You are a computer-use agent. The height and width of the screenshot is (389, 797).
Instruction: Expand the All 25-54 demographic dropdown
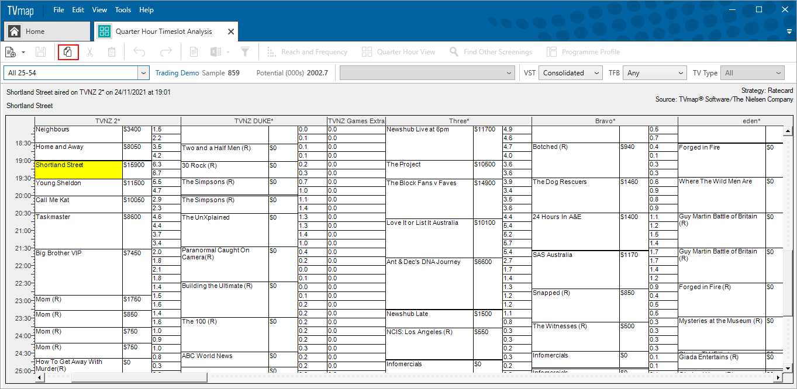(x=143, y=73)
